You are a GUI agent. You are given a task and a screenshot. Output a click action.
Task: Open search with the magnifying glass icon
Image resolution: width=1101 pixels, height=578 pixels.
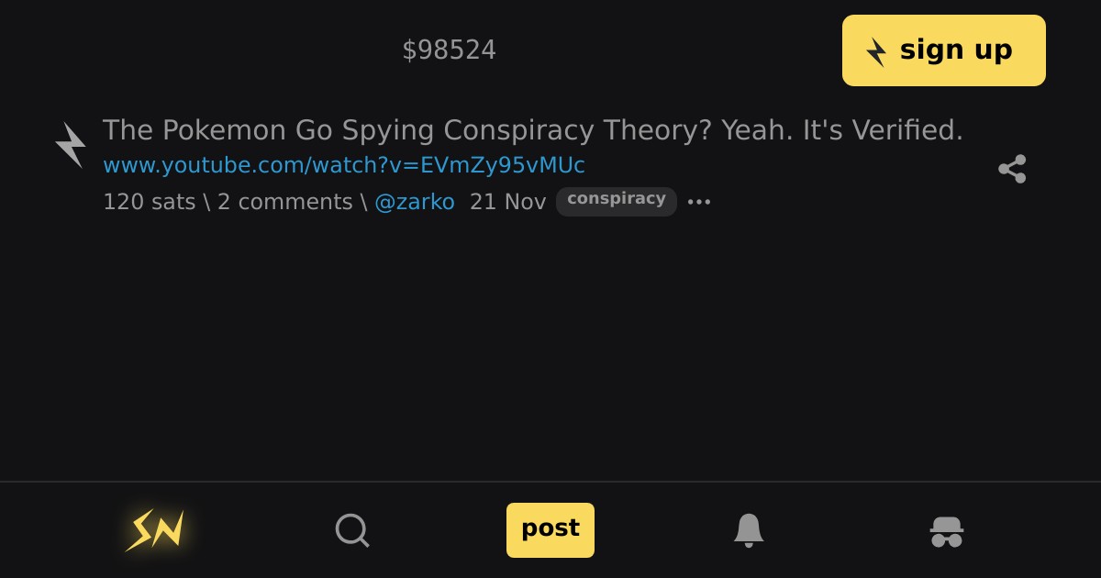click(352, 530)
